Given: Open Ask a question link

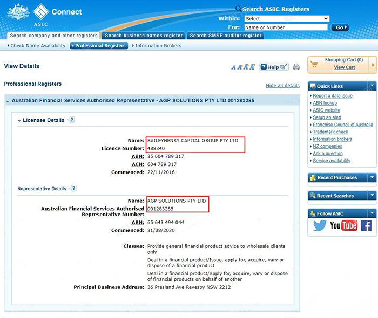Looking at the screenshot, I should pos(328,154).
